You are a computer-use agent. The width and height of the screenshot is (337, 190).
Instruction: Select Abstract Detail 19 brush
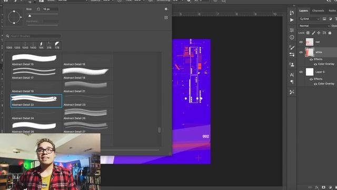click(x=36, y=87)
